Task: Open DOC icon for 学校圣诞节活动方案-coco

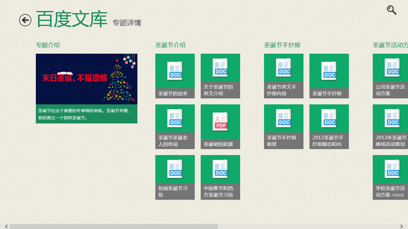Action: (392, 169)
